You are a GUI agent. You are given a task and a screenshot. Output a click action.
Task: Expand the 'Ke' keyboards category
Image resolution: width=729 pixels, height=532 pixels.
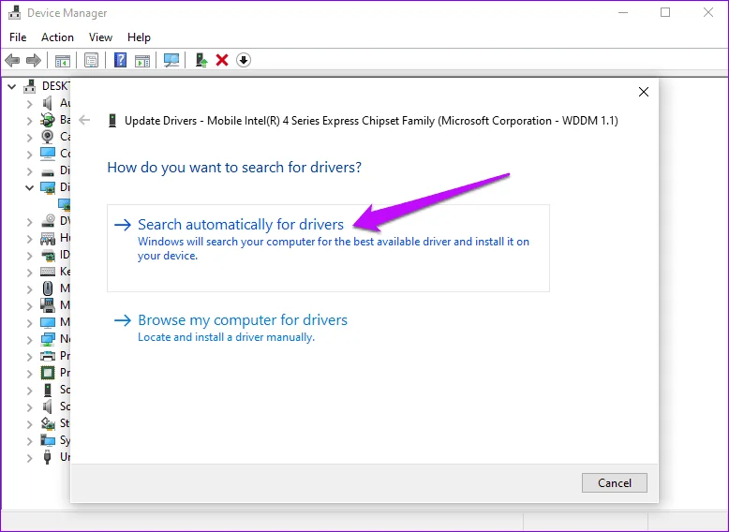pyautogui.click(x=29, y=273)
